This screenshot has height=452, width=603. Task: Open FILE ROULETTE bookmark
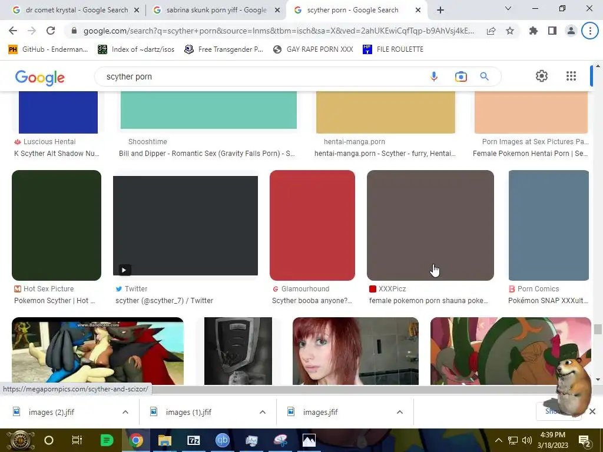pyautogui.click(x=393, y=49)
